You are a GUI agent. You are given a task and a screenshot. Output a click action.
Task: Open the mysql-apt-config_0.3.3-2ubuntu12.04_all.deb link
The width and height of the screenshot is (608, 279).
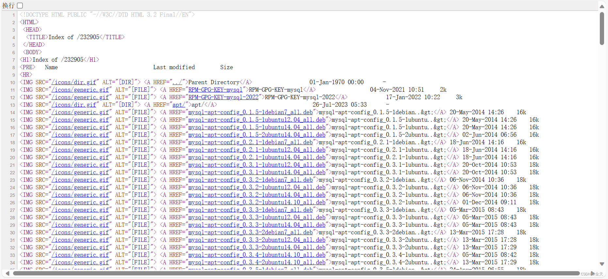coord(257,240)
